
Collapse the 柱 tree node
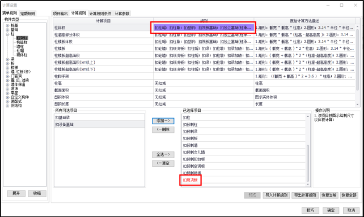pos(7,34)
